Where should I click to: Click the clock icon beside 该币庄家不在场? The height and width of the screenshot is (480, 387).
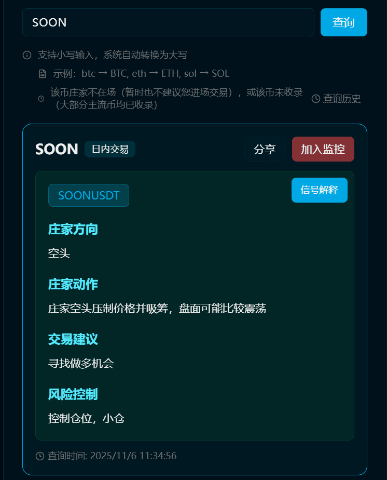tap(41, 99)
